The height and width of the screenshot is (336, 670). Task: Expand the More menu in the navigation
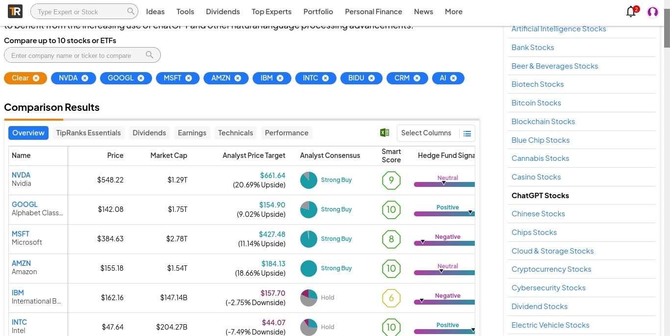(x=453, y=12)
